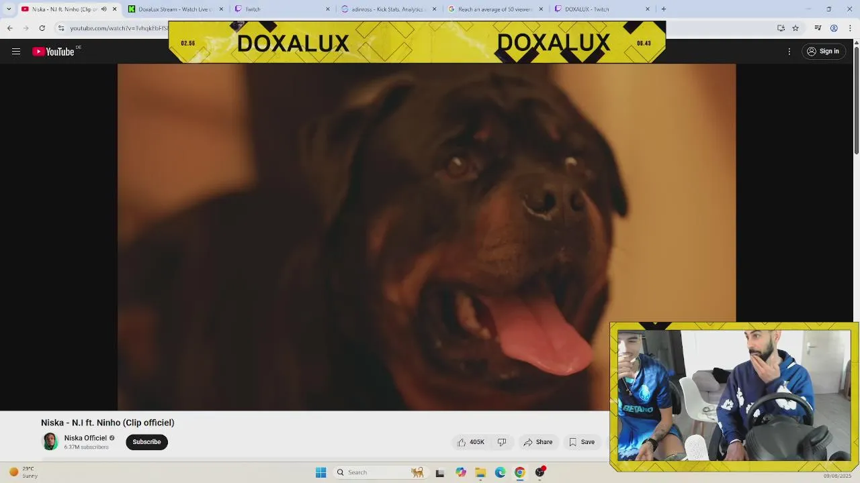Close the adinross Kick Stats tab
Viewport: 860px width, 483px height.
434,9
